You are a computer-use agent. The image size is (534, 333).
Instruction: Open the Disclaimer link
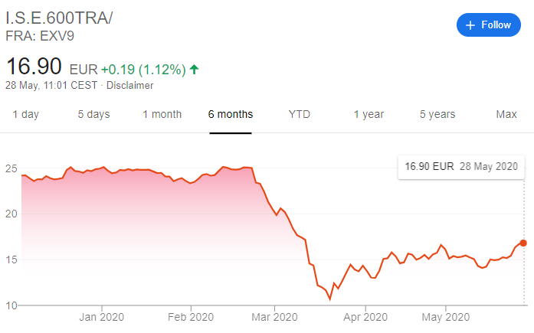[130, 85]
